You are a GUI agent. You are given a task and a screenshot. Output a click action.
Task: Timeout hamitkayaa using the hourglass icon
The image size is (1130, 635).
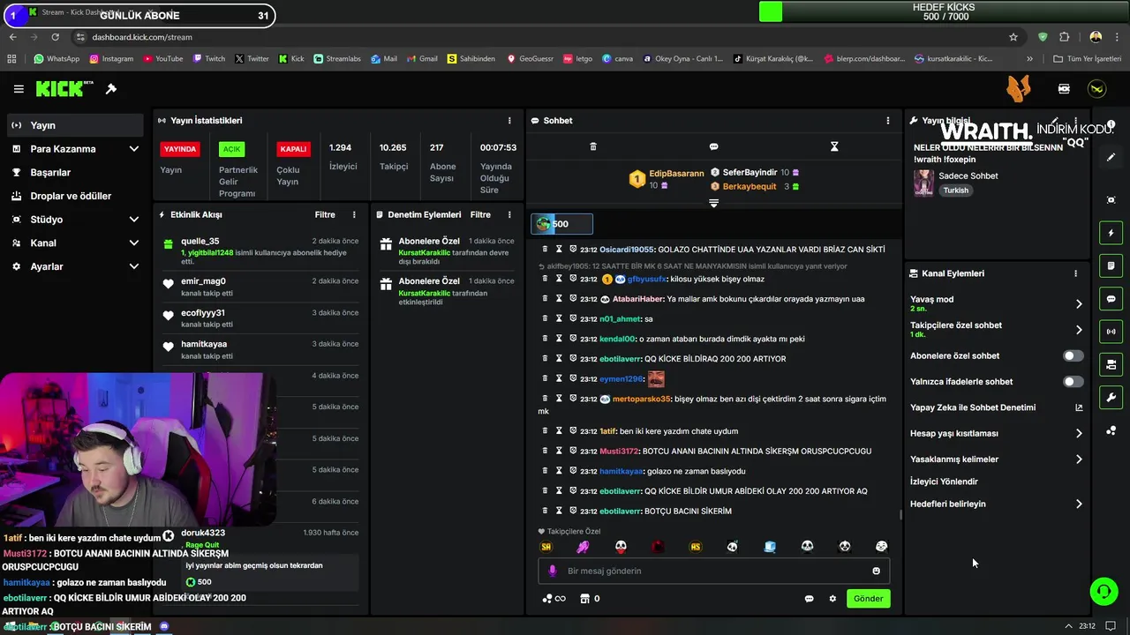559,471
